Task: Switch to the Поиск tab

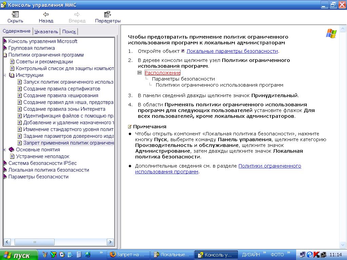Action: (69, 31)
